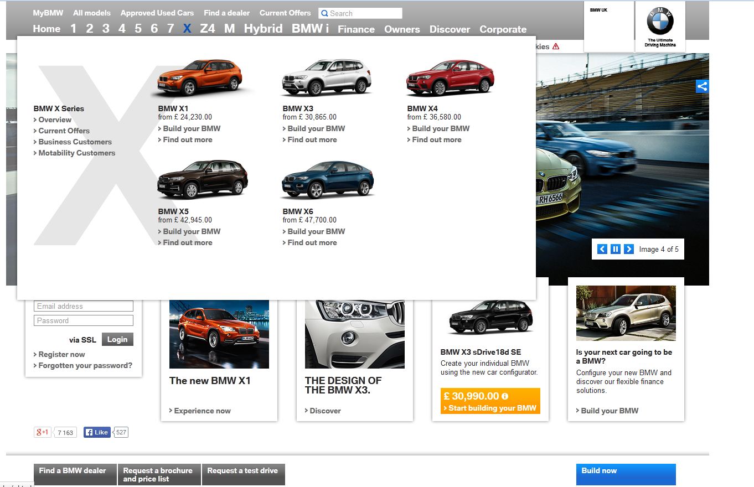754x487 pixels.
Task: Open X Series Current Offers link
Action: [x=61, y=131]
